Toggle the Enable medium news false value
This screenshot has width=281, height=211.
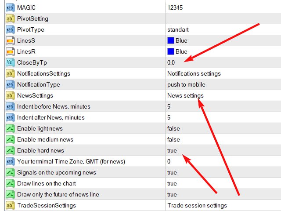click(x=173, y=139)
